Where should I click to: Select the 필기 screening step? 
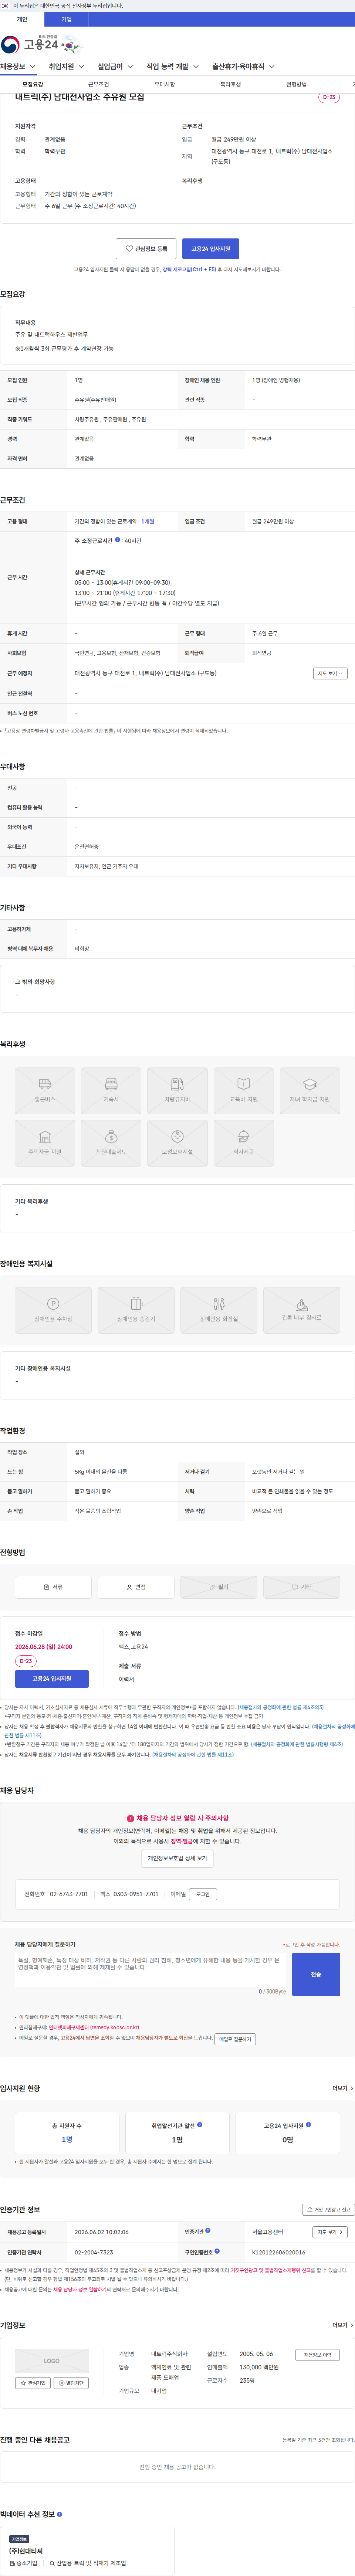pyautogui.click(x=219, y=1587)
